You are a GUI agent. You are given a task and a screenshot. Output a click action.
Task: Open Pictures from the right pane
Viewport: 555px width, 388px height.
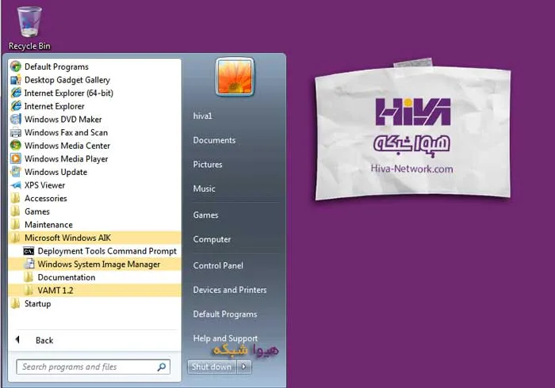pyautogui.click(x=208, y=165)
